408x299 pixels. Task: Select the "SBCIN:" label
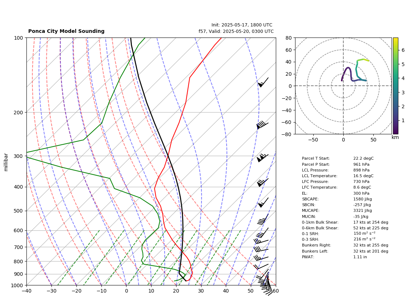[309, 205]
